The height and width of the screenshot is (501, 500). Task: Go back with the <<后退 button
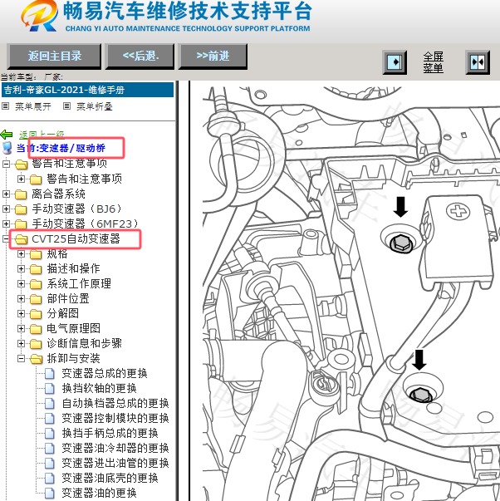click(x=140, y=56)
